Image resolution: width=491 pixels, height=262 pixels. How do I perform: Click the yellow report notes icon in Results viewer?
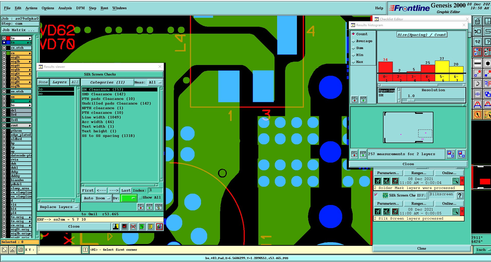pyautogui.click(x=151, y=227)
